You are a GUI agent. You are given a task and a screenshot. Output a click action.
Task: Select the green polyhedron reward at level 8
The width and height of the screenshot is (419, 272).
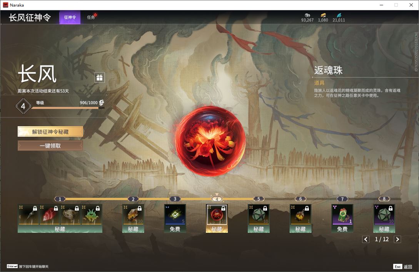point(384,214)
